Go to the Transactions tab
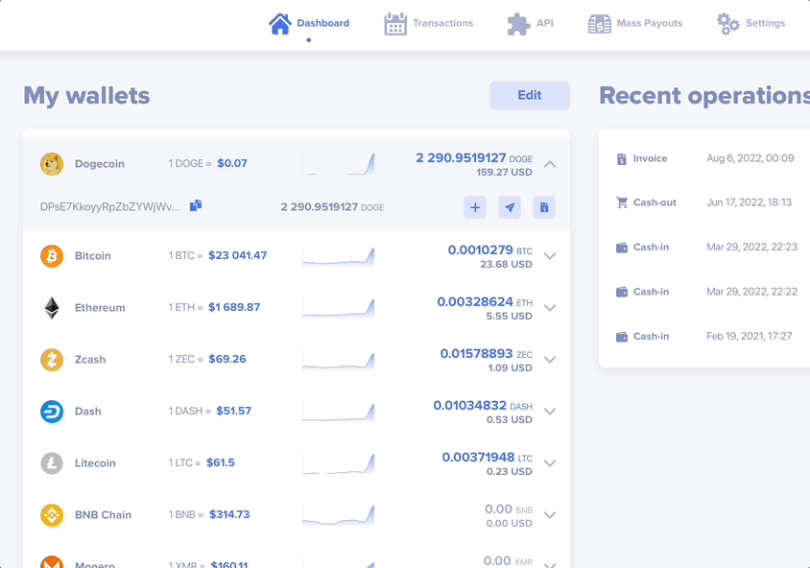The image size is (810, 568). tap(428, 24)
